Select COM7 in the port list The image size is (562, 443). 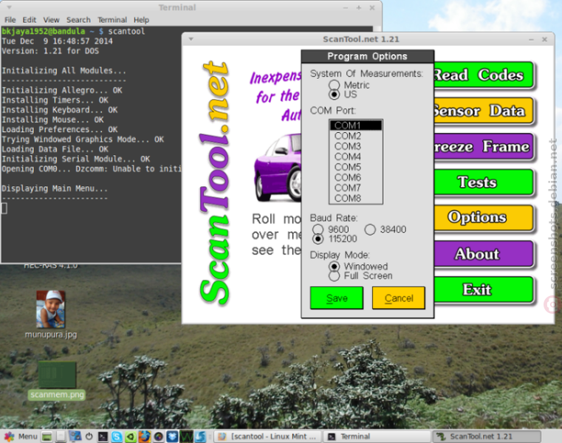point(356,188)
